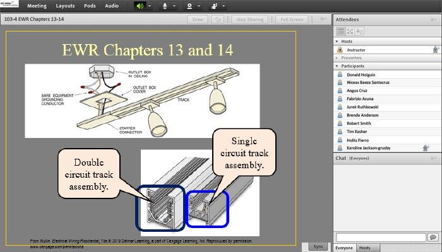Open the Layouts menu
442x252 pixels.
65,6
